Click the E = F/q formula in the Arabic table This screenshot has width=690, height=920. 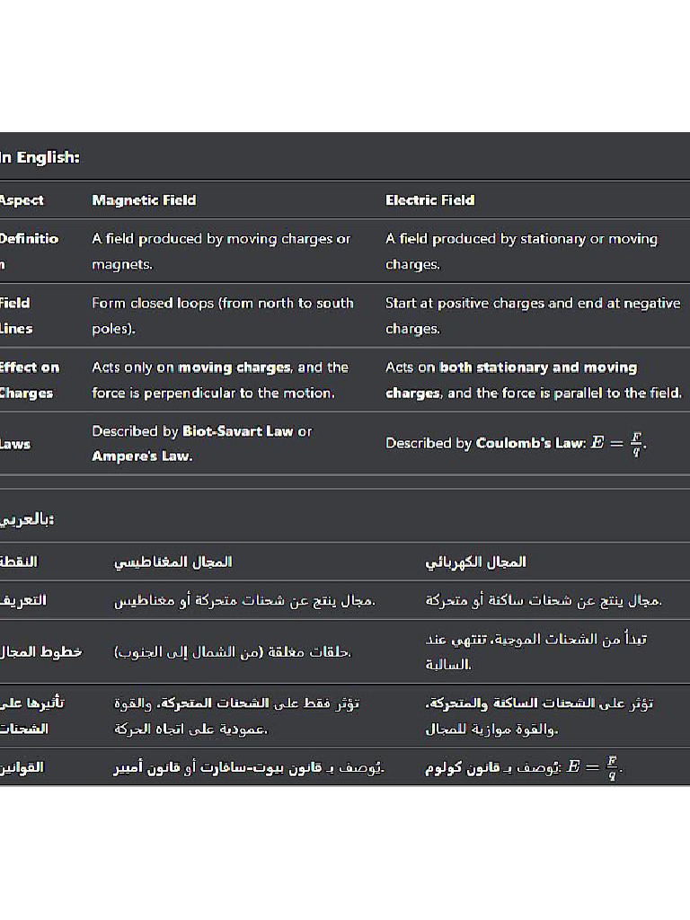pyautogui.click(x=595, y=768)
